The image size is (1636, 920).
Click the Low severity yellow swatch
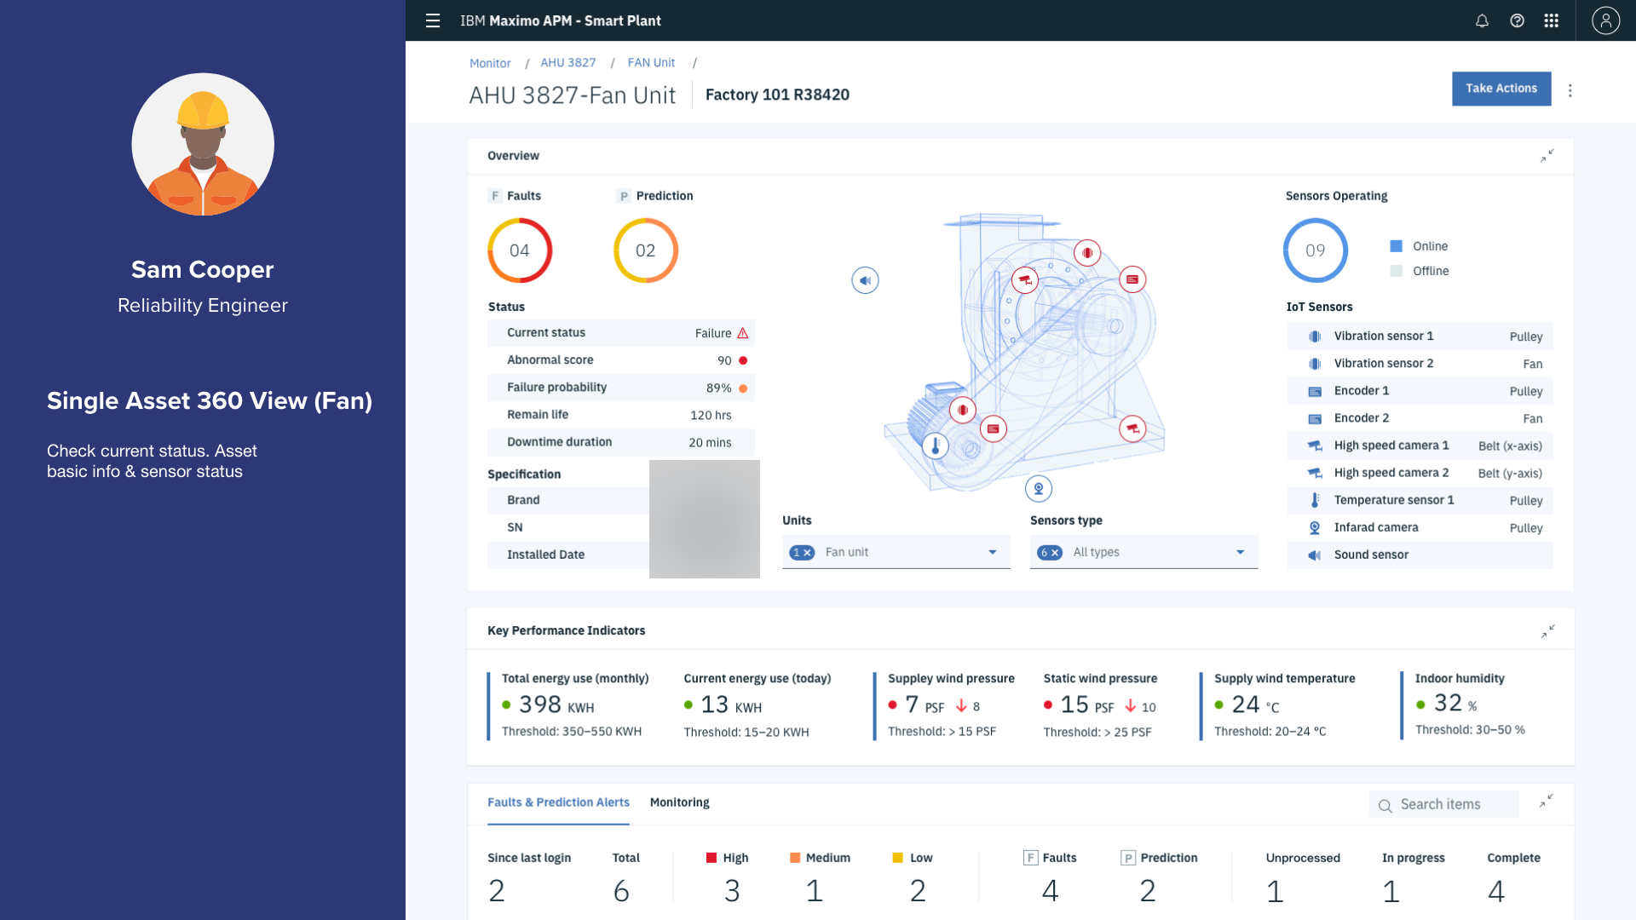coord(897,858)
